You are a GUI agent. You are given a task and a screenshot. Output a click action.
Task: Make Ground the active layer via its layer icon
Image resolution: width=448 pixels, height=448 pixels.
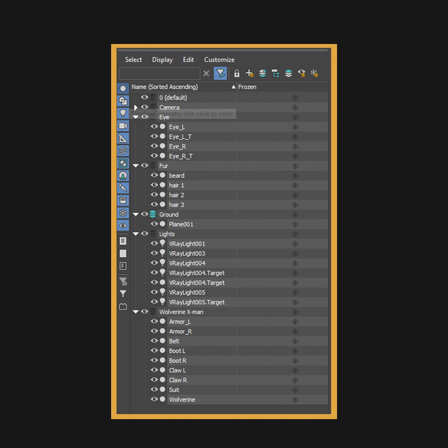pos(153,214)
